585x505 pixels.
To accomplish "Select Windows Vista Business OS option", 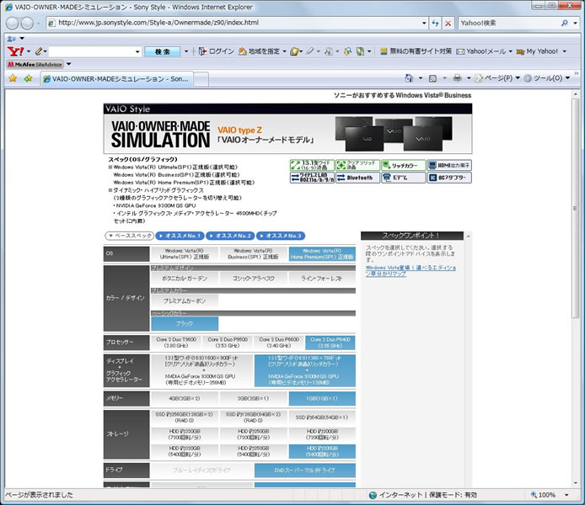I will (254, 254).
